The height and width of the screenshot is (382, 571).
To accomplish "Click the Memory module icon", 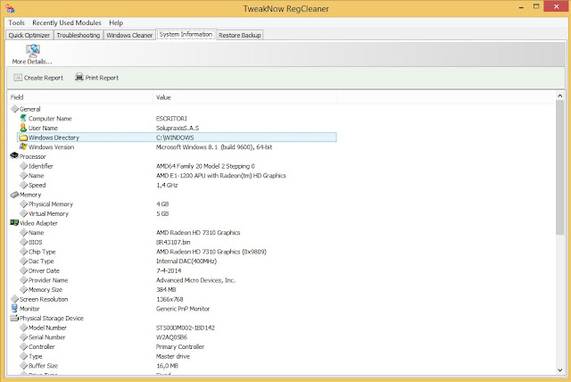I will click(14, 195).
